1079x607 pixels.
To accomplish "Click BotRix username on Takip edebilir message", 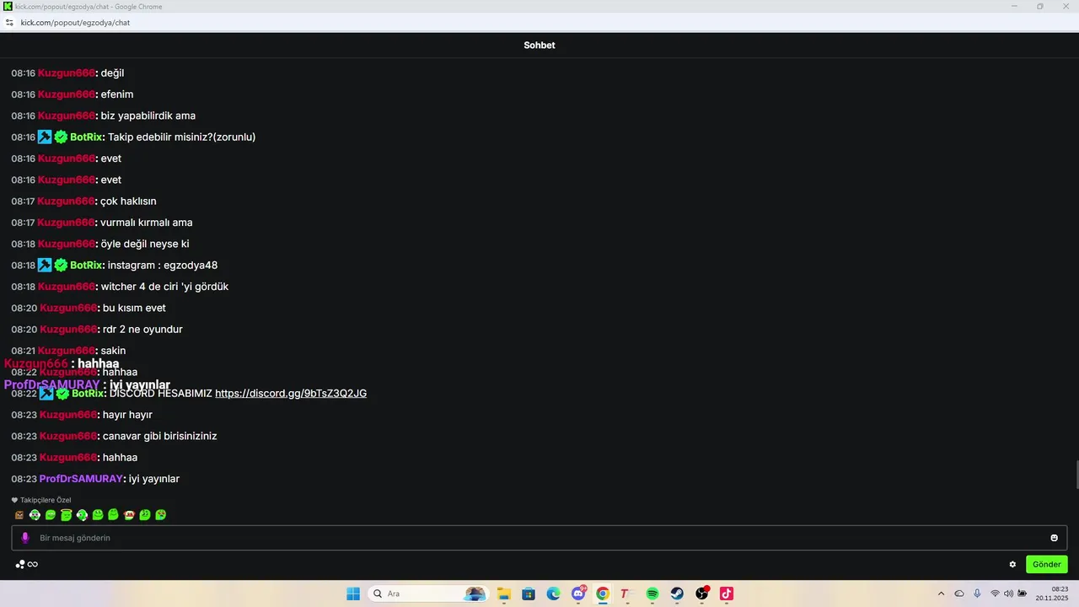I will pos(86,137).
